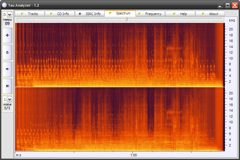Select the ISRC Info tab

tap(90, 14)
